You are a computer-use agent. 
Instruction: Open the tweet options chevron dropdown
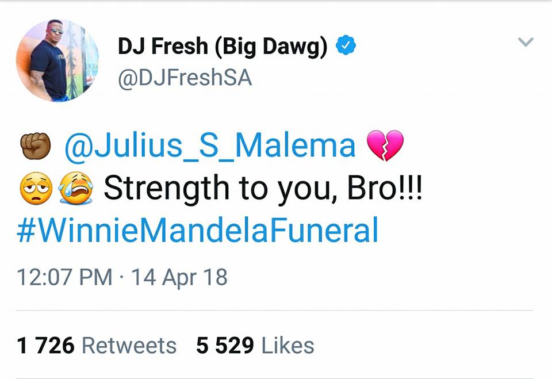(526, 42)
